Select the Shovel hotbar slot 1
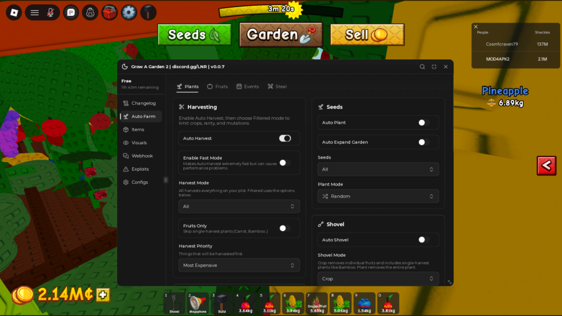The image size is (562, 316). click(174, 303)
